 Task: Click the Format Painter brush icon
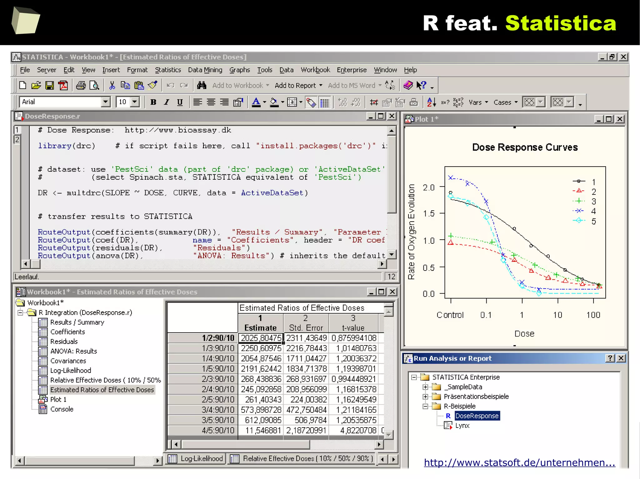[152, 85]
